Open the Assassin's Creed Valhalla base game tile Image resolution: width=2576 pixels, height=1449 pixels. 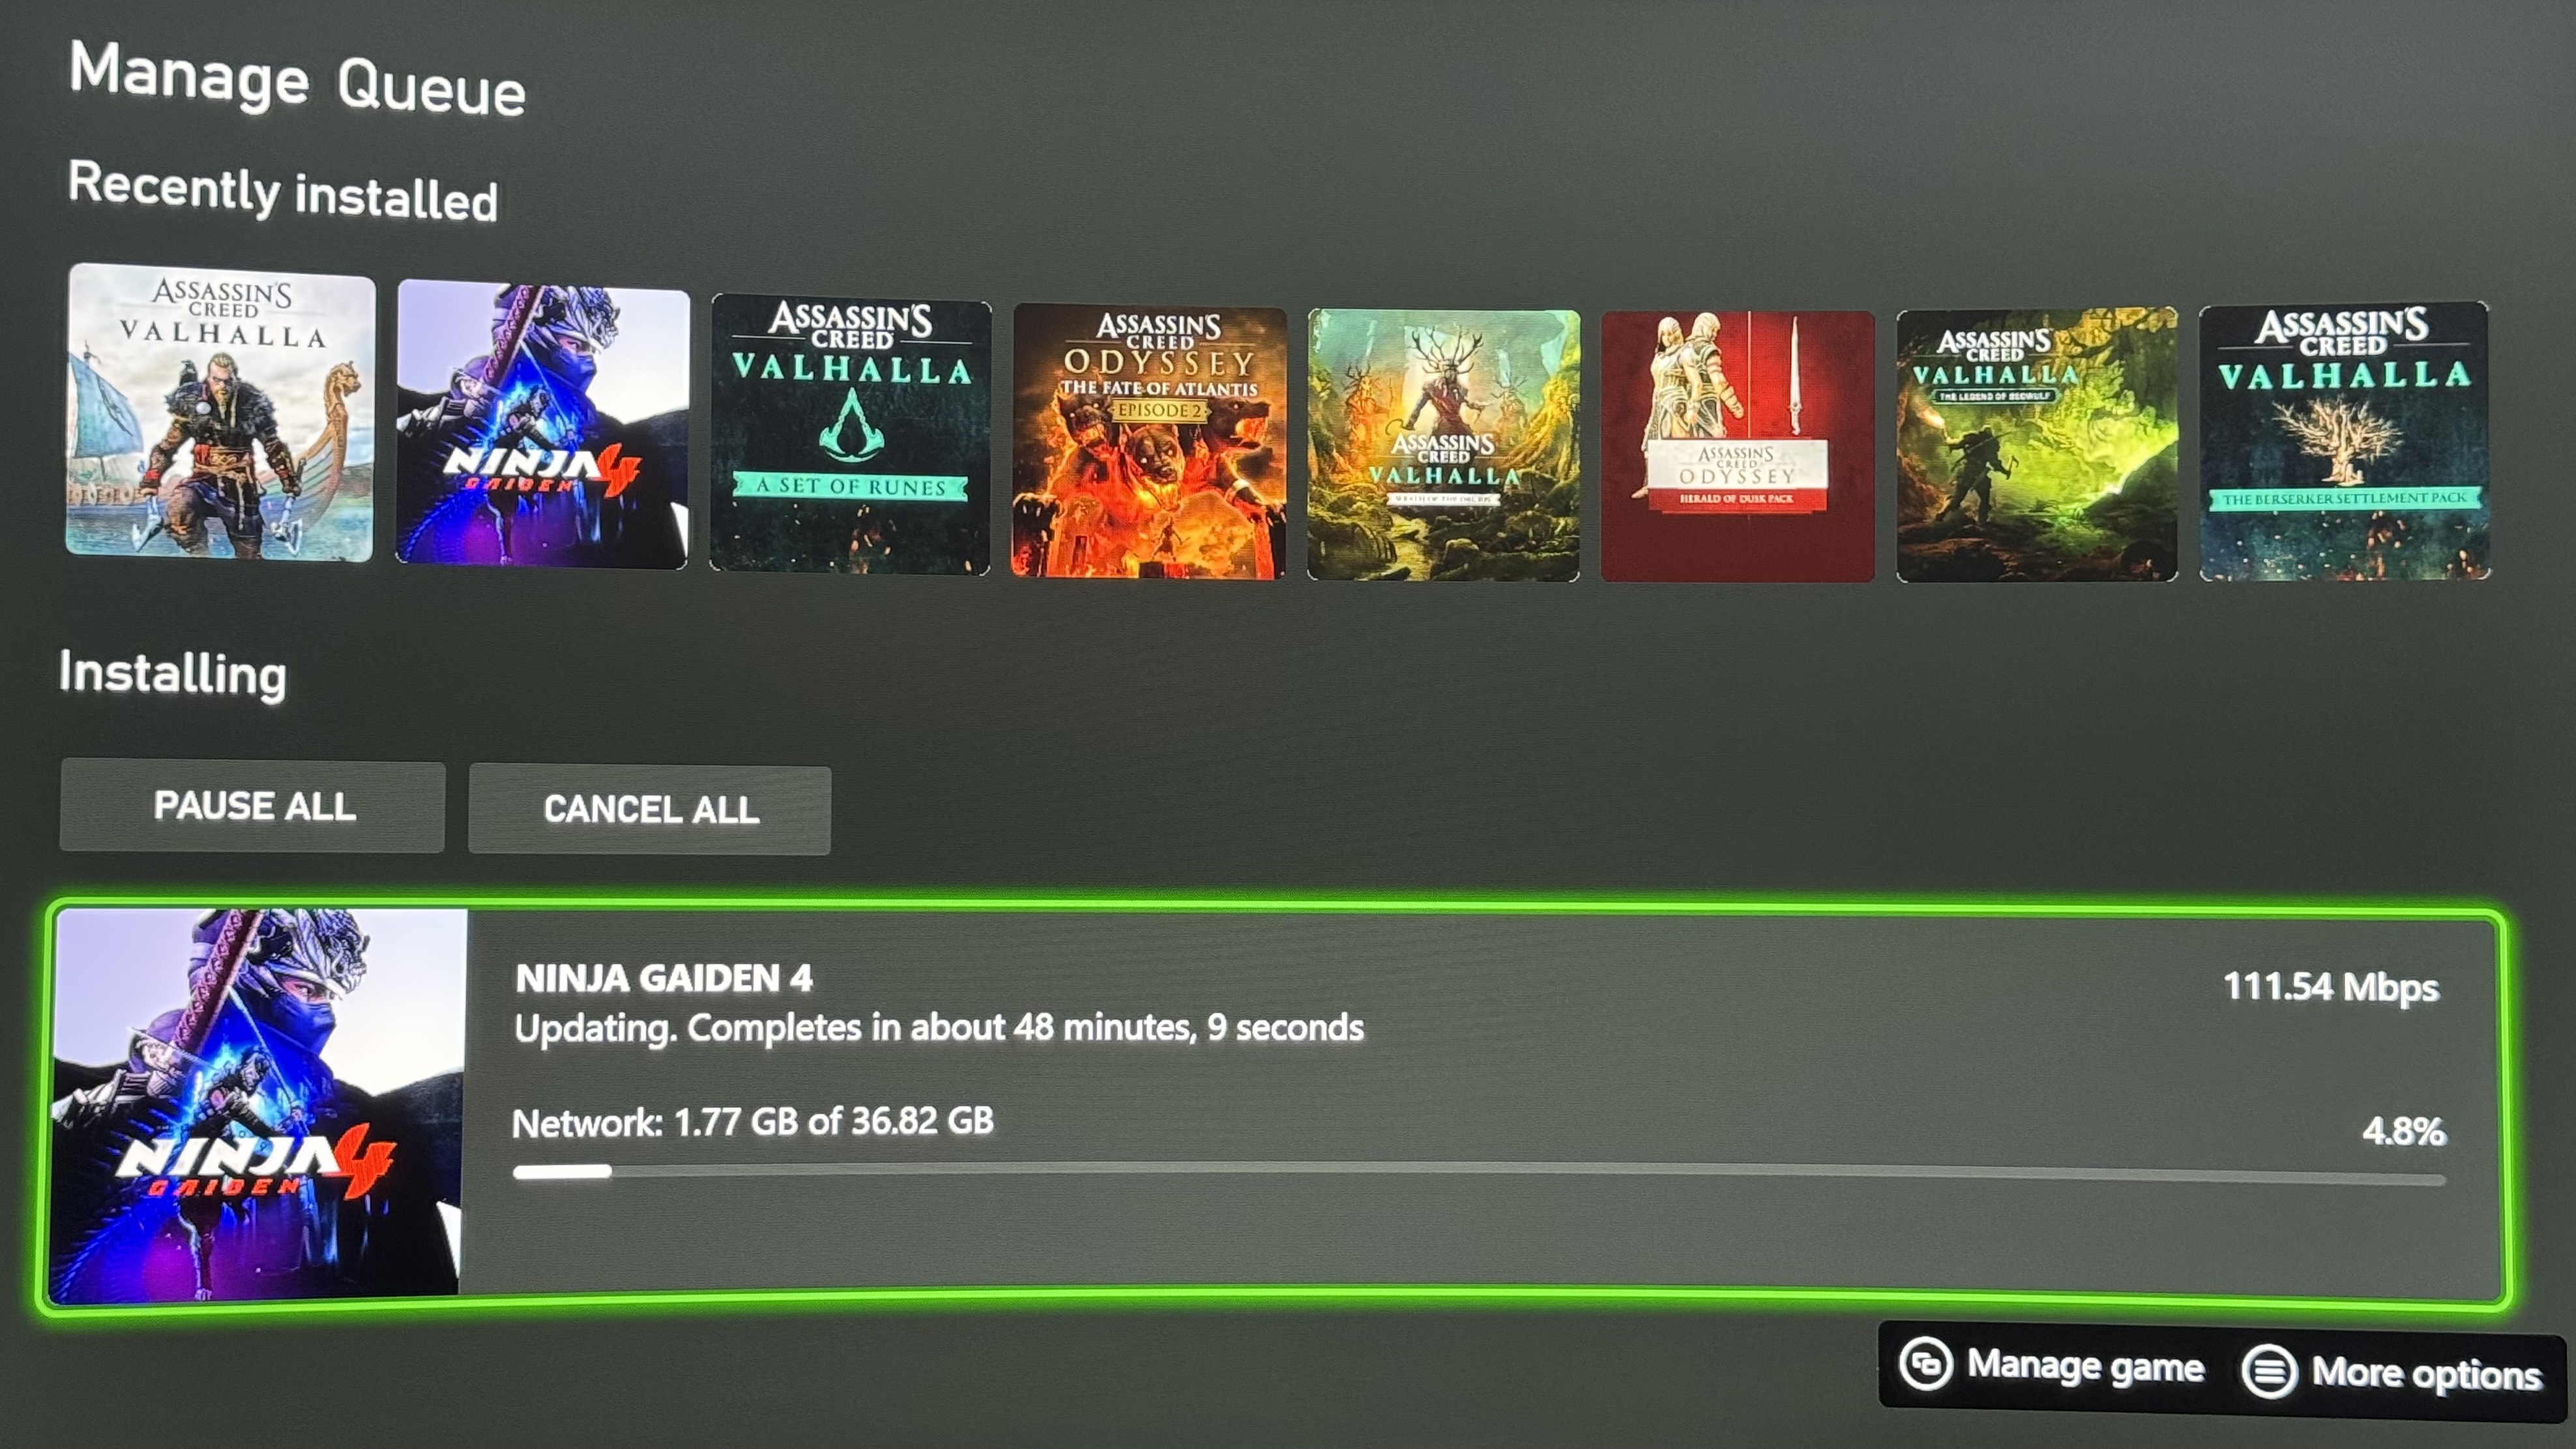pos(220,412)
